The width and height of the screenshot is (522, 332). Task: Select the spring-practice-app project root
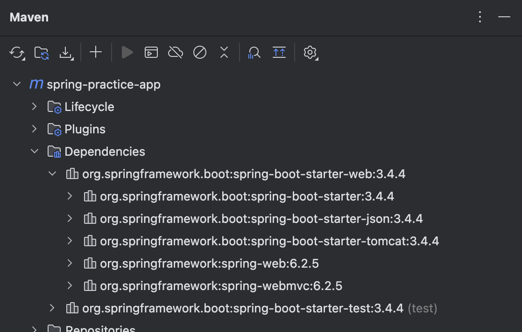tap(103, 84)
